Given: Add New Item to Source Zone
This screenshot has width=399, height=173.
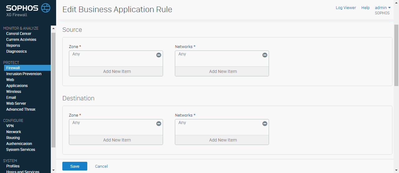Looking at the screenshot, I should [x=116, y=71].
